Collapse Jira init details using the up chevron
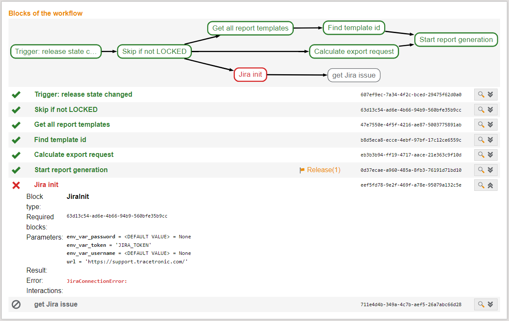Viewport: 509px width, 321px height. tap(491, 185)
